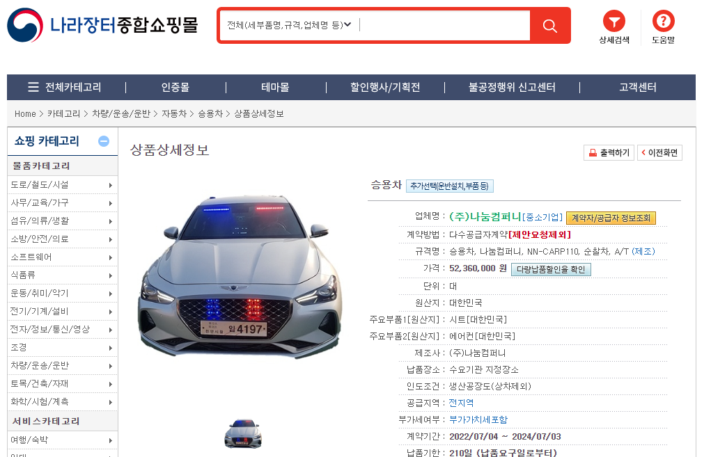Screen dimensions: 711x457
Task: Open the search scope dropdown 전체(세부품명…)
Action: (x=289, y=25)
